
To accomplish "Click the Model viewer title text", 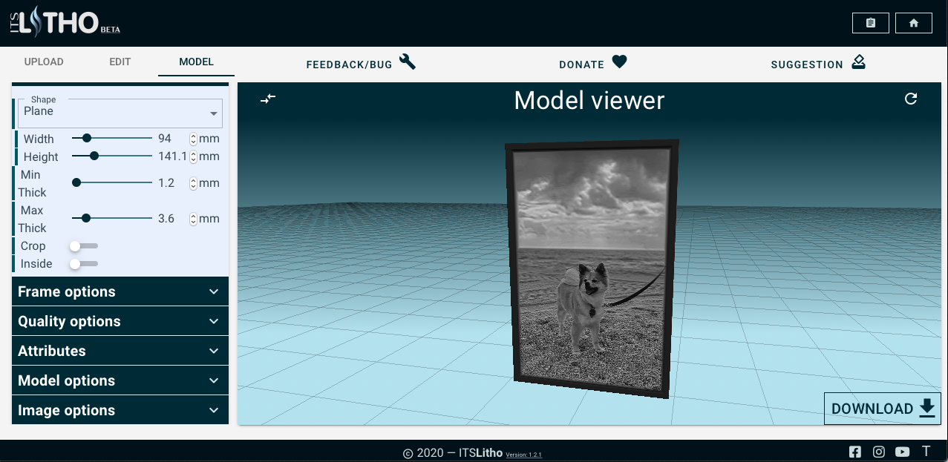I will point(589,101).
